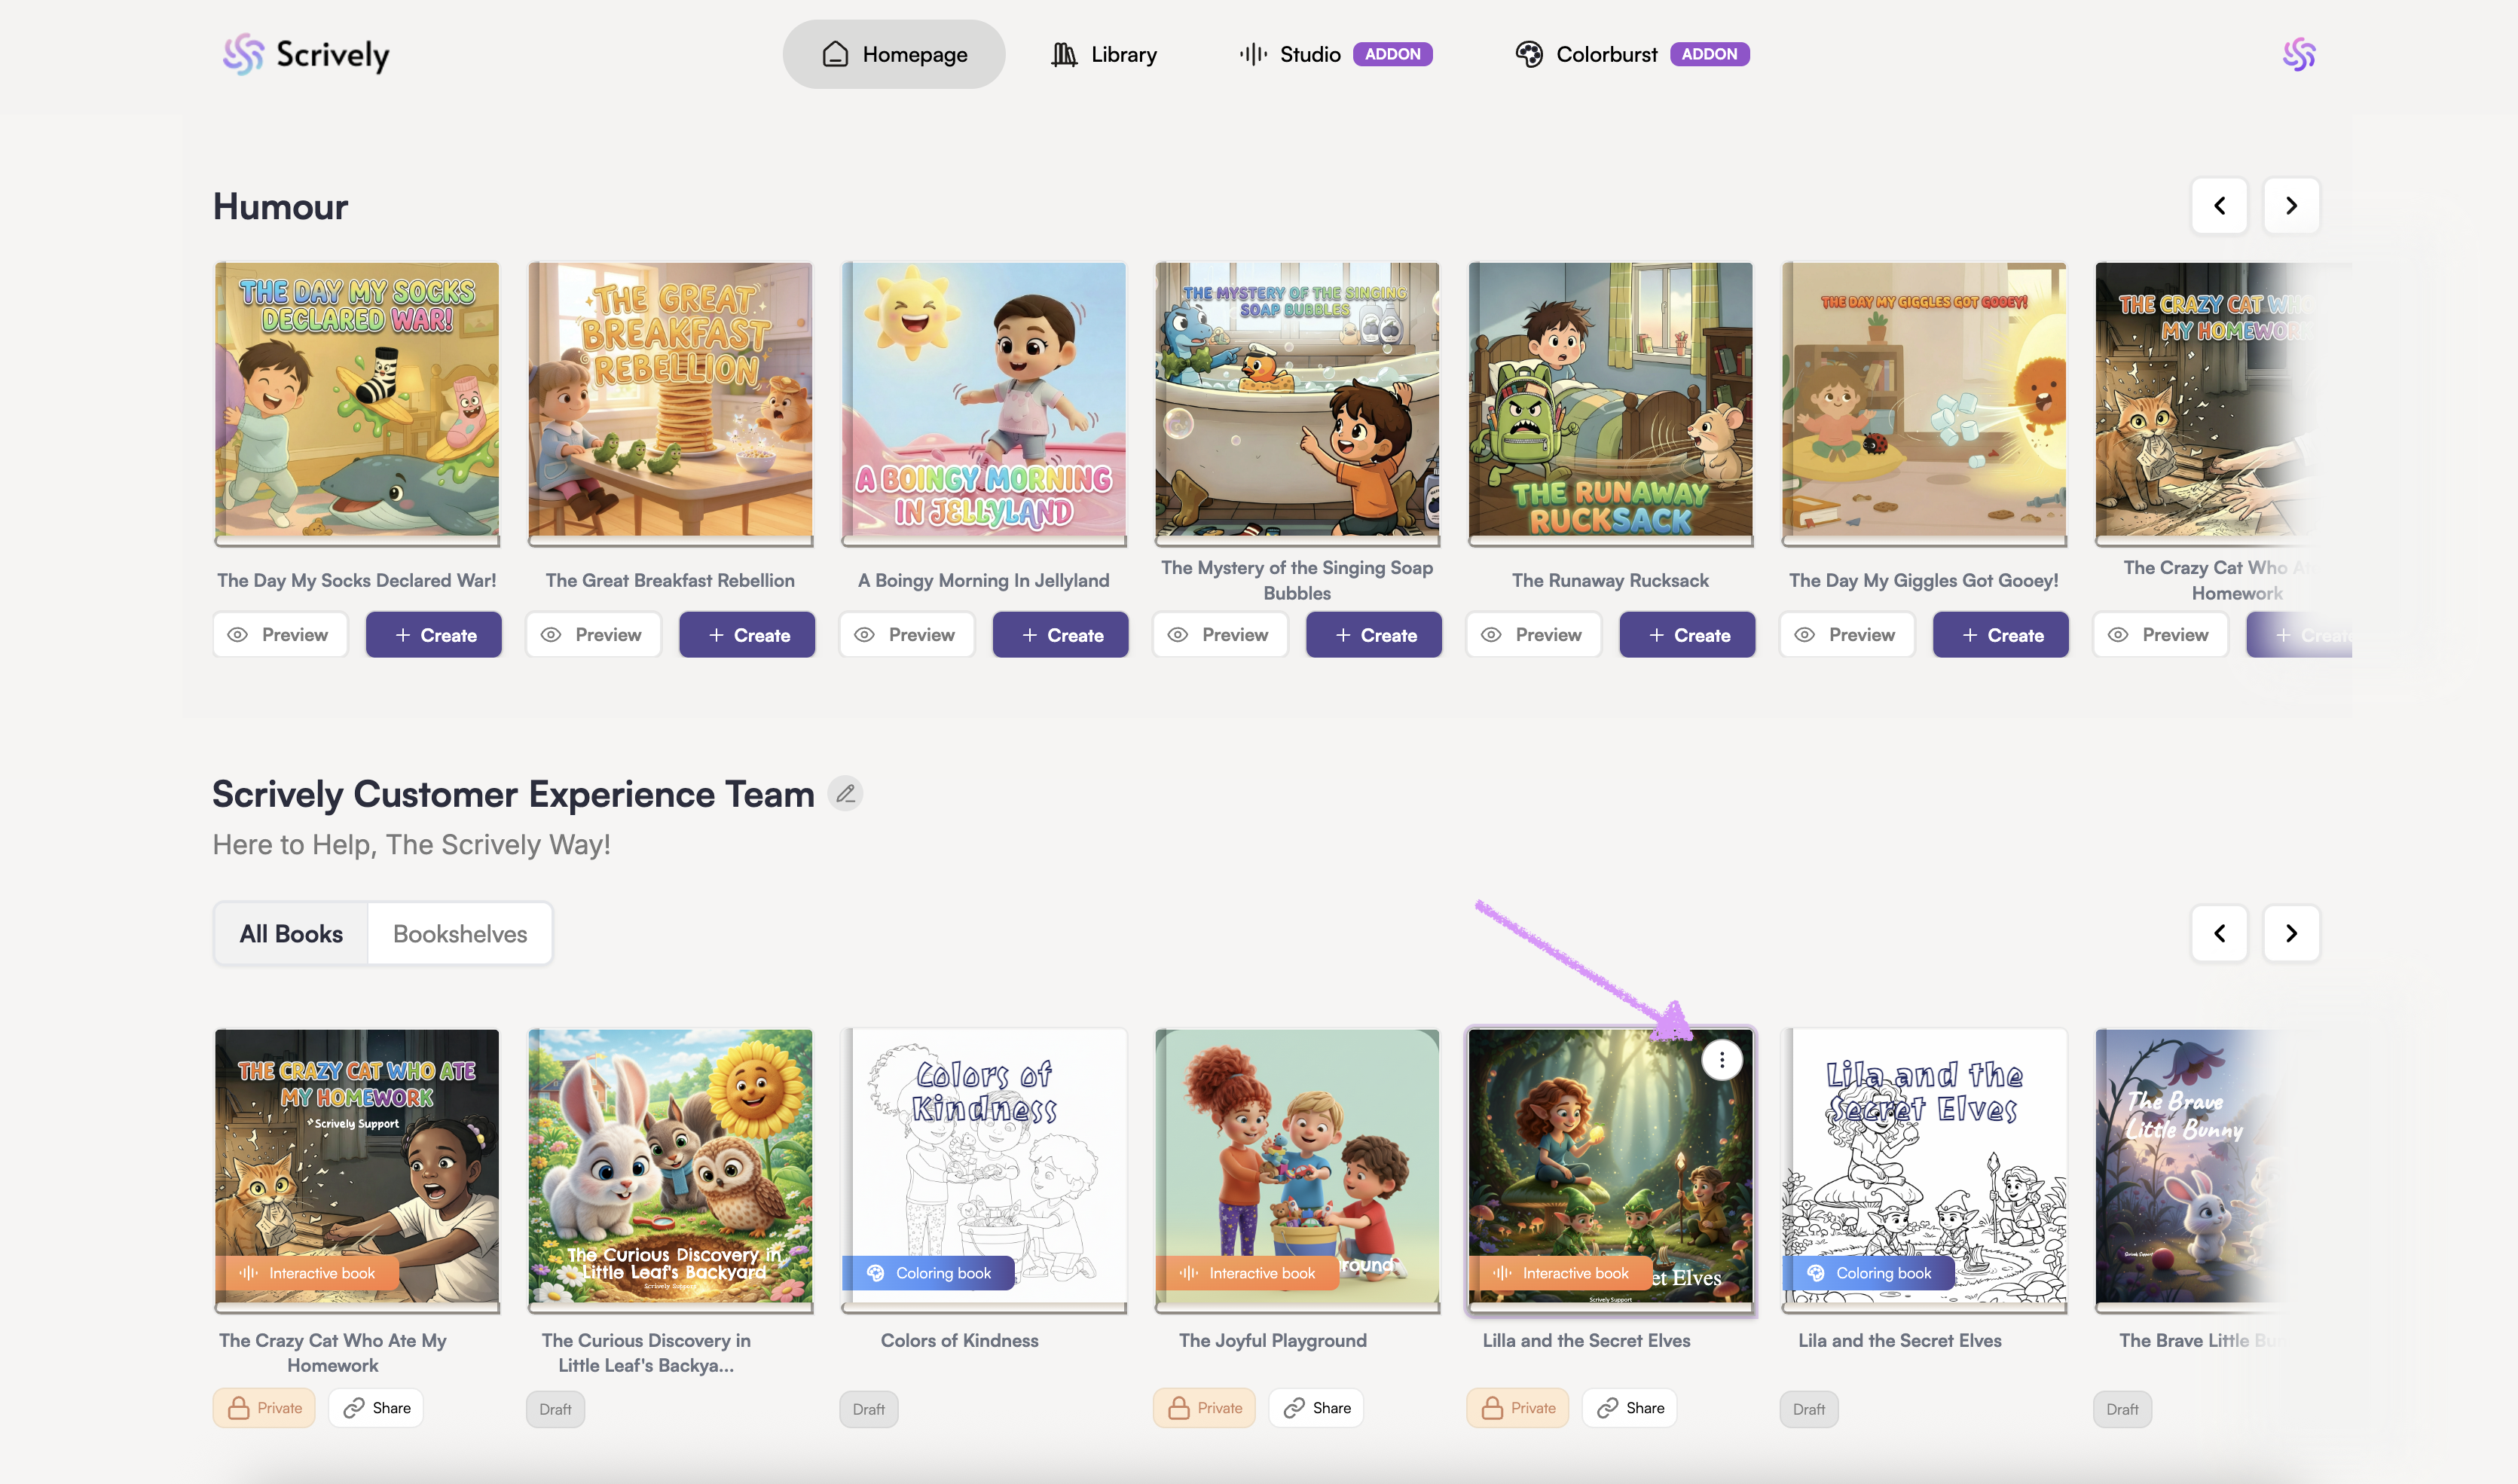The height and width of the screenshot is (1484, 2518).
Task: Create from The Great Breakfast Rebellion
Action: pos(747,635)
